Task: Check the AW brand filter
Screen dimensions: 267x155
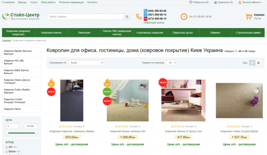Action: 7,147
